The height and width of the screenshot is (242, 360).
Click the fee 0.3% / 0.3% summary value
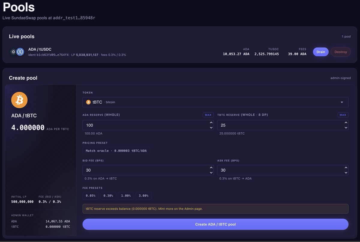tap(50, 202)
